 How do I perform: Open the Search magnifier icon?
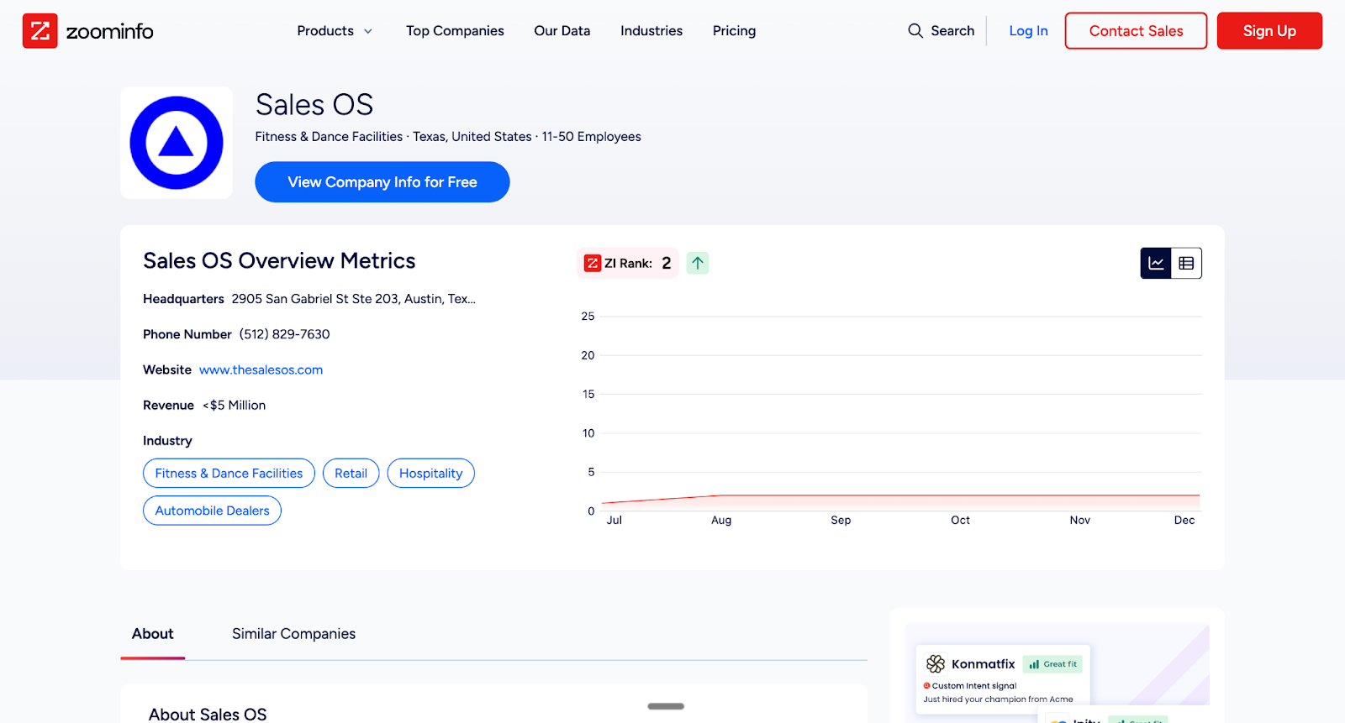click(915, 31)
